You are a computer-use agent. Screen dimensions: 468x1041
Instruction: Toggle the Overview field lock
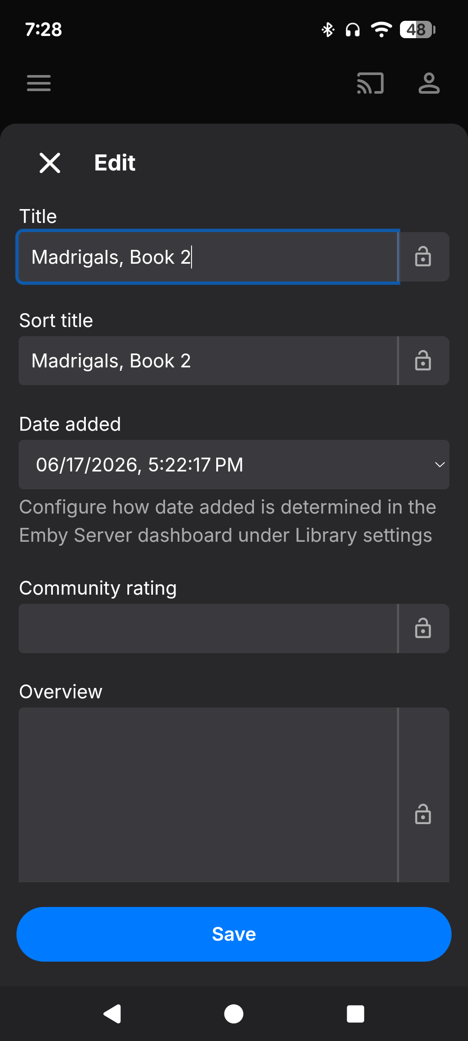[x=423, y=814]
